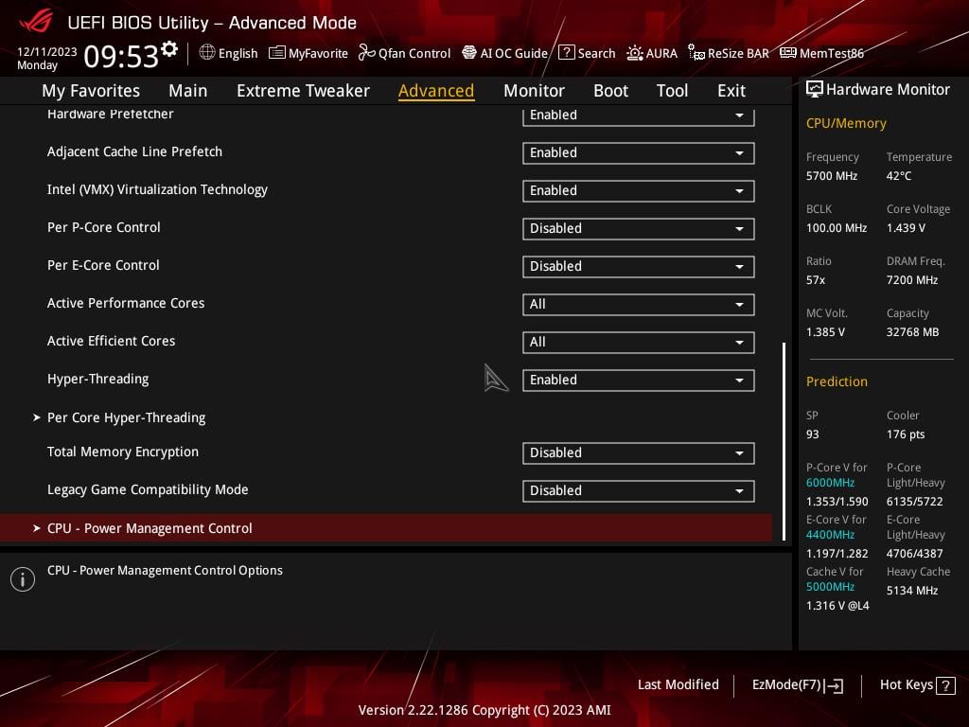Switch to Extreme Tweaker tab

click(303, 91)
